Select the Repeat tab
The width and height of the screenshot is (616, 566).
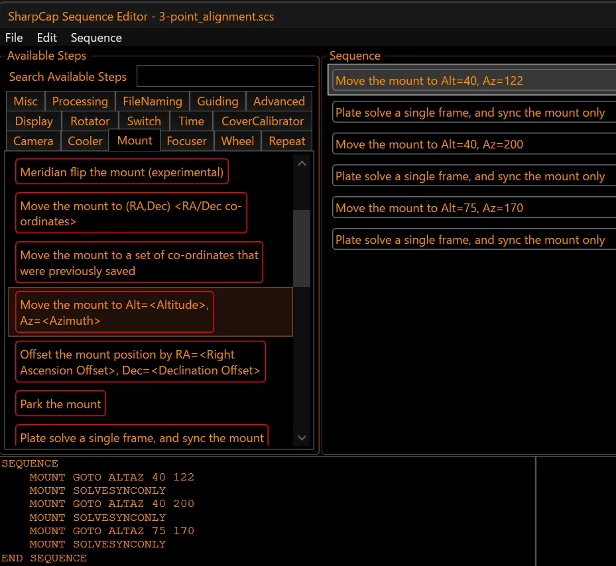point(287,141)
